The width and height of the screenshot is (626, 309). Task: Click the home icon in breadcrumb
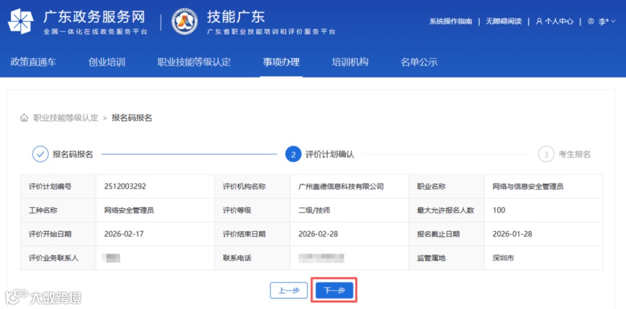[24, 118]
